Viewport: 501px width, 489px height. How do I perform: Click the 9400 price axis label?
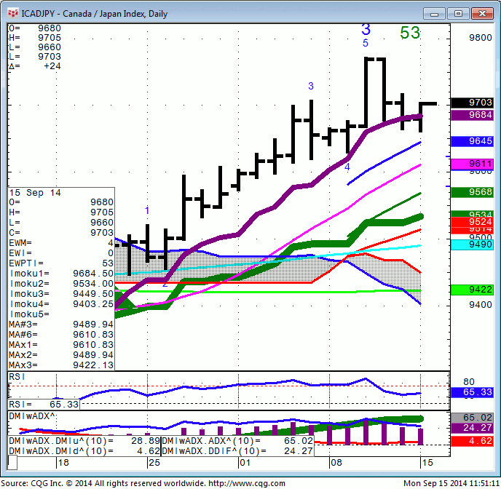point(480,305)
